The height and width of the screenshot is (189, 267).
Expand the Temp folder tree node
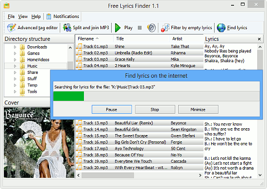(x=15, y=85)
